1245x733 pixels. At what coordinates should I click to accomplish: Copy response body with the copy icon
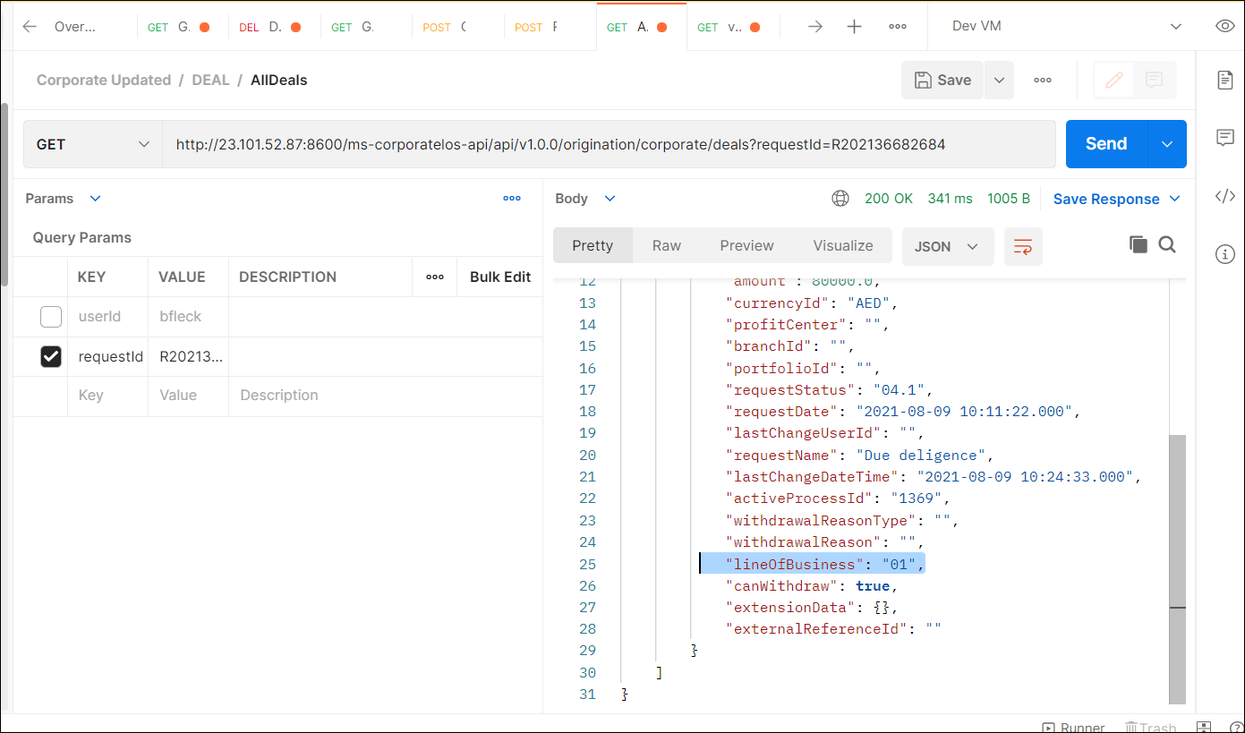click(1138, 244)
